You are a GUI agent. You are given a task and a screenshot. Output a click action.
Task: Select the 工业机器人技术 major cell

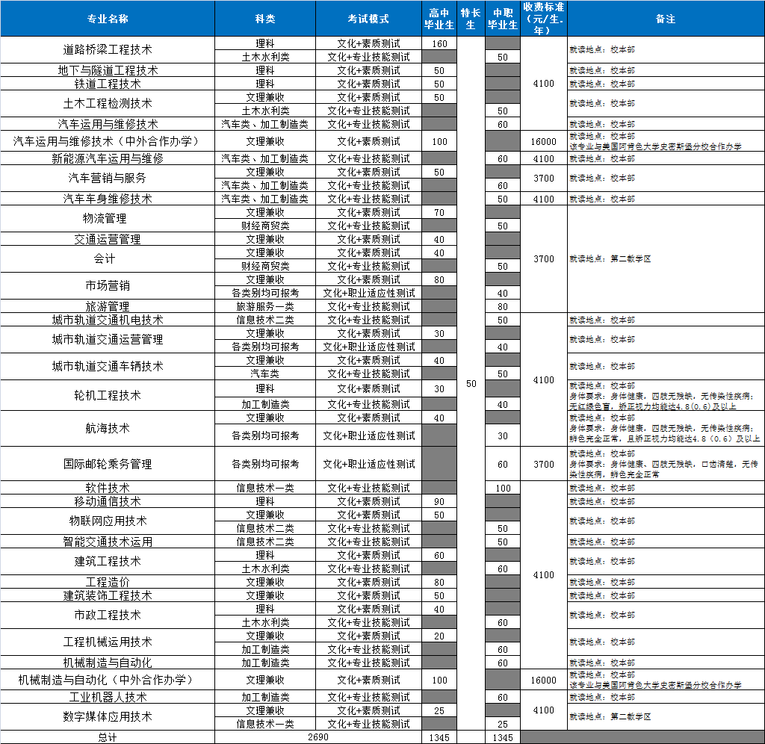coord(107,697)
